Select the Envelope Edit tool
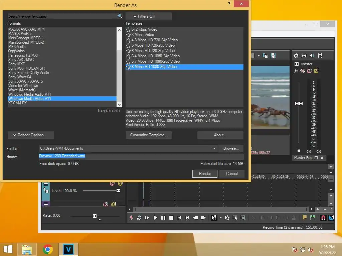Viewport: 342px width, 256px height. point(227,218)
